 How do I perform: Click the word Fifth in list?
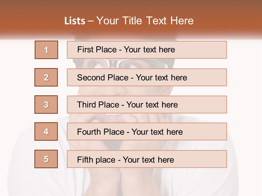pos(85,160)
